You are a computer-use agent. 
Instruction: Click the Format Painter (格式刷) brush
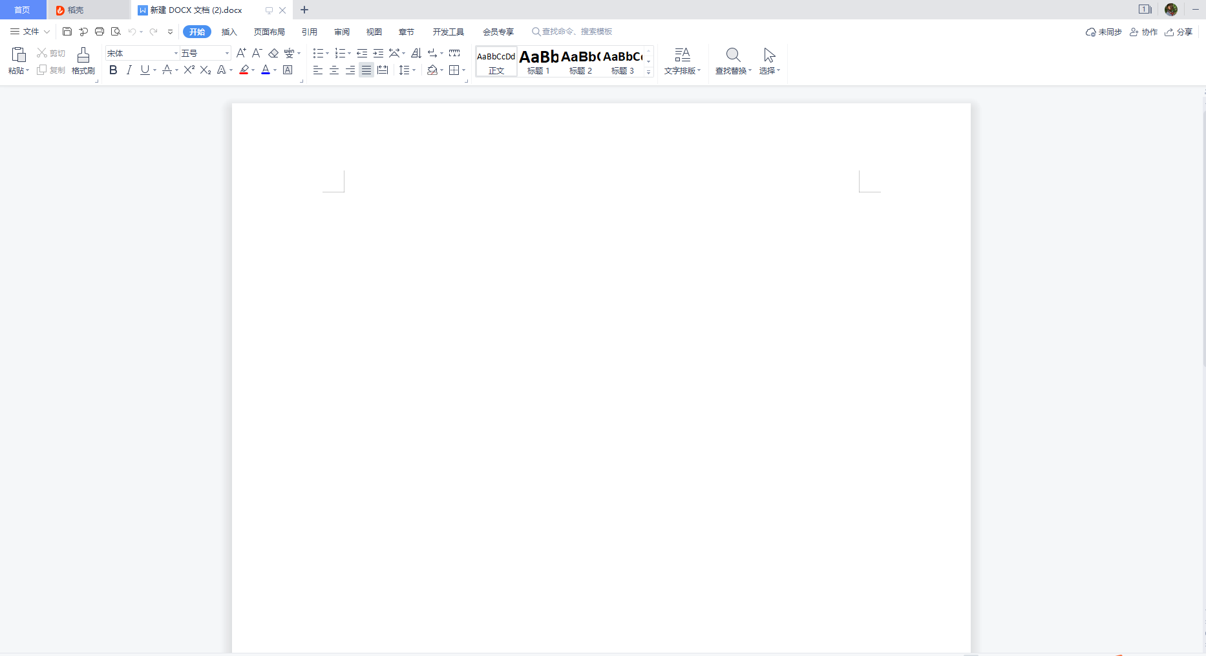coord(83,55)
